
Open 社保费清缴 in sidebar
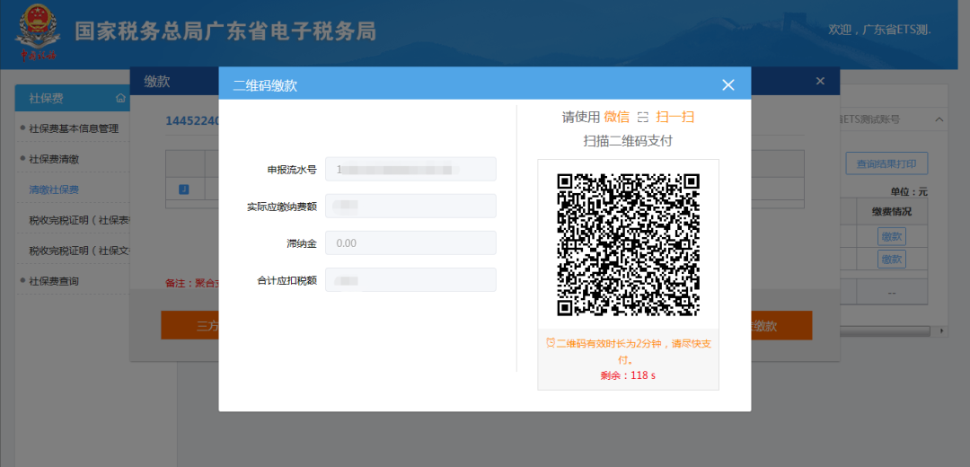(x=54, y=159)
